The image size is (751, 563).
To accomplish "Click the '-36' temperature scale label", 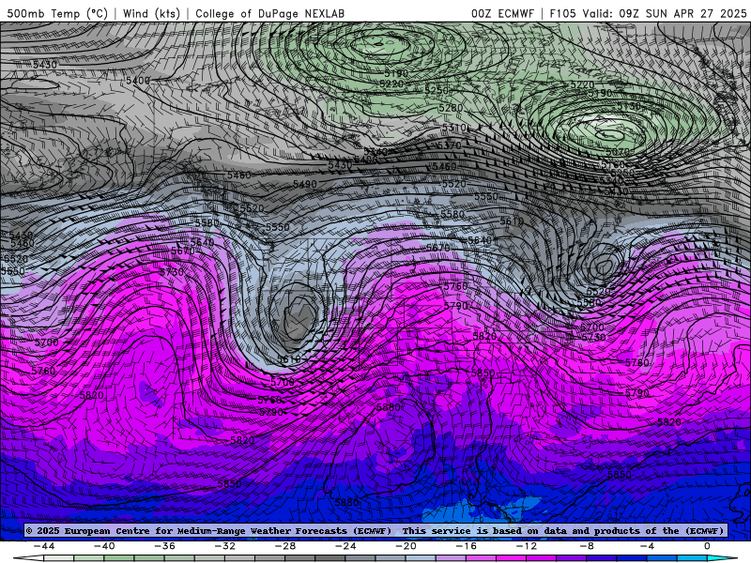I will 165,546.
